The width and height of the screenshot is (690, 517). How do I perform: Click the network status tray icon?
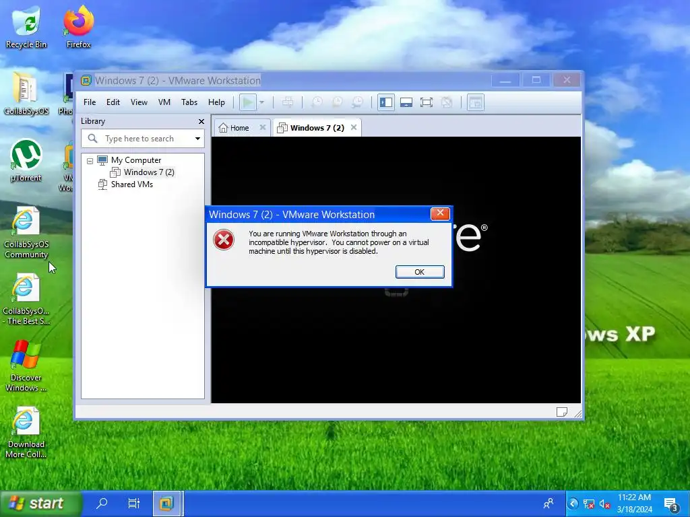tap(589, 504)
